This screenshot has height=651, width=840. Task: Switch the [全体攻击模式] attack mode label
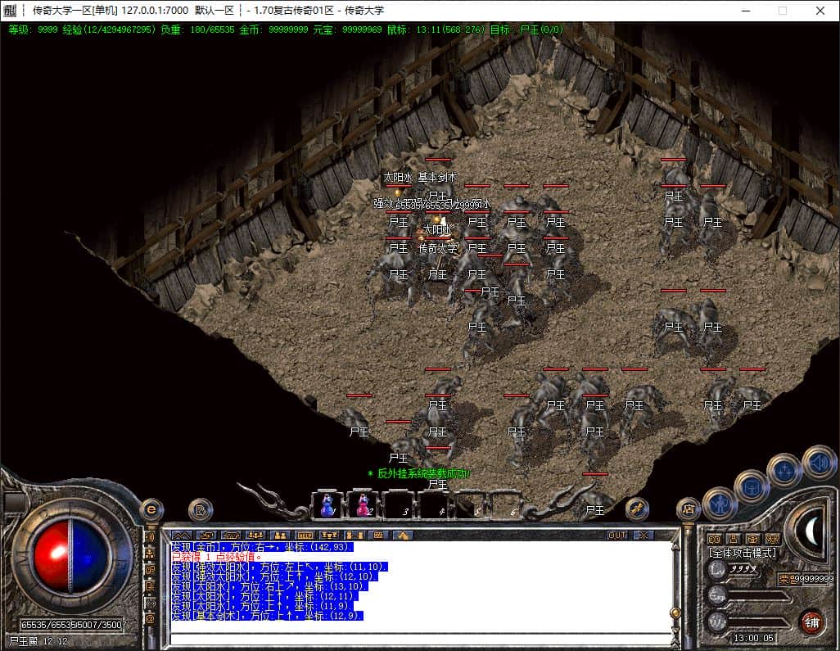point(743,553)
